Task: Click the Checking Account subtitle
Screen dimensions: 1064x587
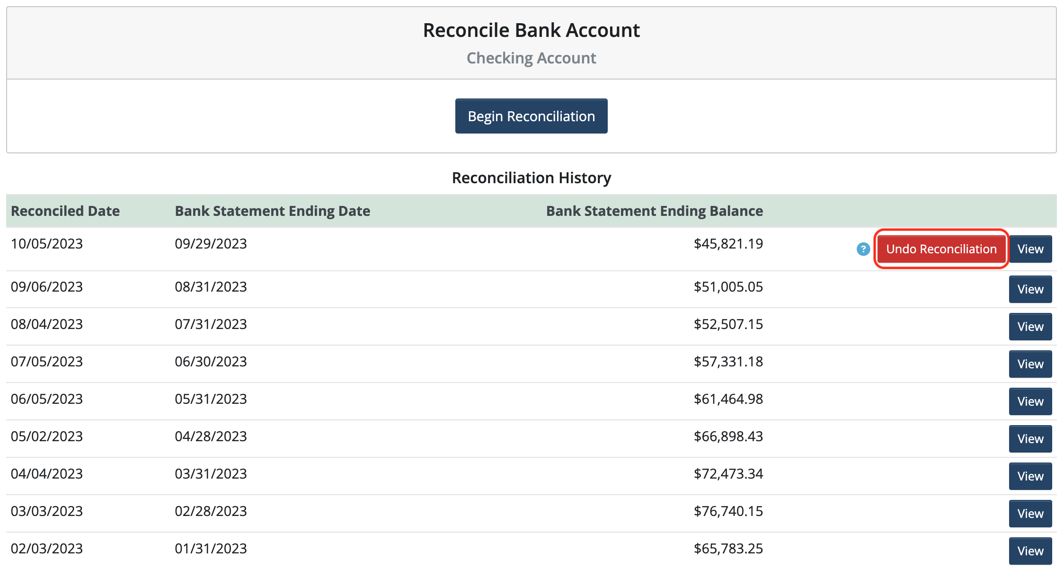Action: [531, 58]
